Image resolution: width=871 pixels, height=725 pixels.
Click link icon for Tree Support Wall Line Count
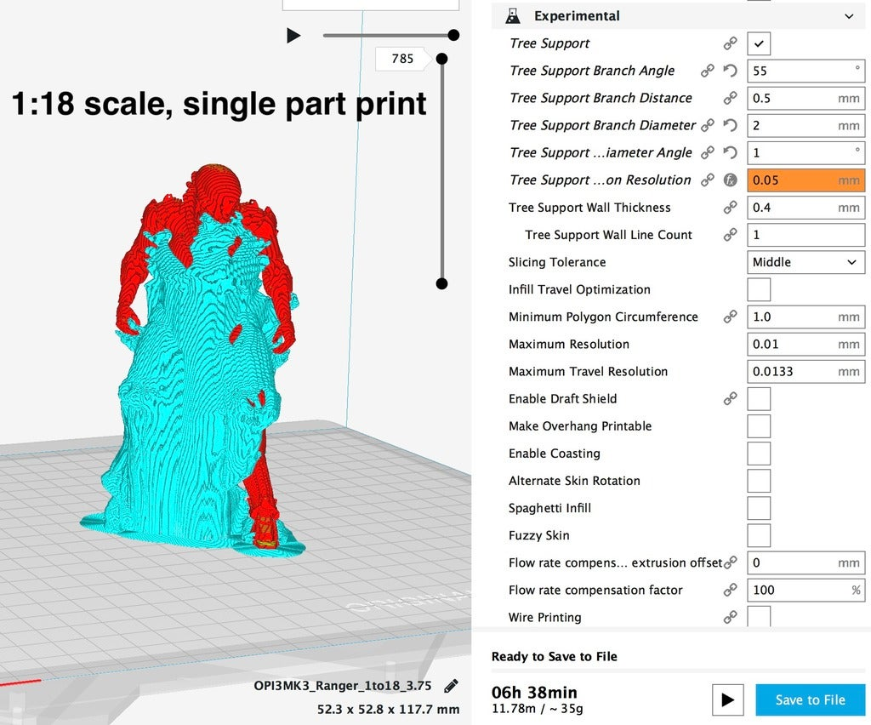pos(730,235)
